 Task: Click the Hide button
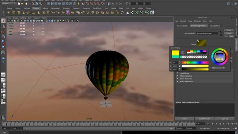(x=231, y=36)
